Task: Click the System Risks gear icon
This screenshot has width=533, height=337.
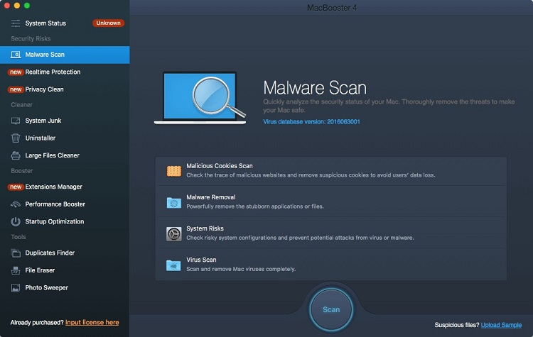Action: [x=173, y=234]
